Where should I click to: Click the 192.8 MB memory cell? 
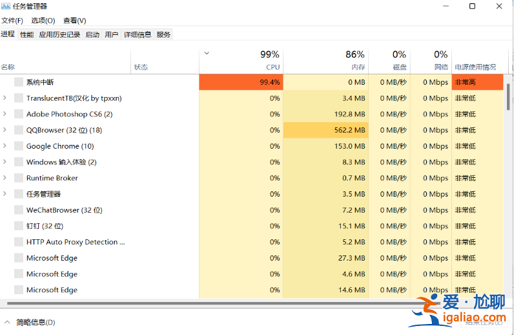[x=326, y=114]
